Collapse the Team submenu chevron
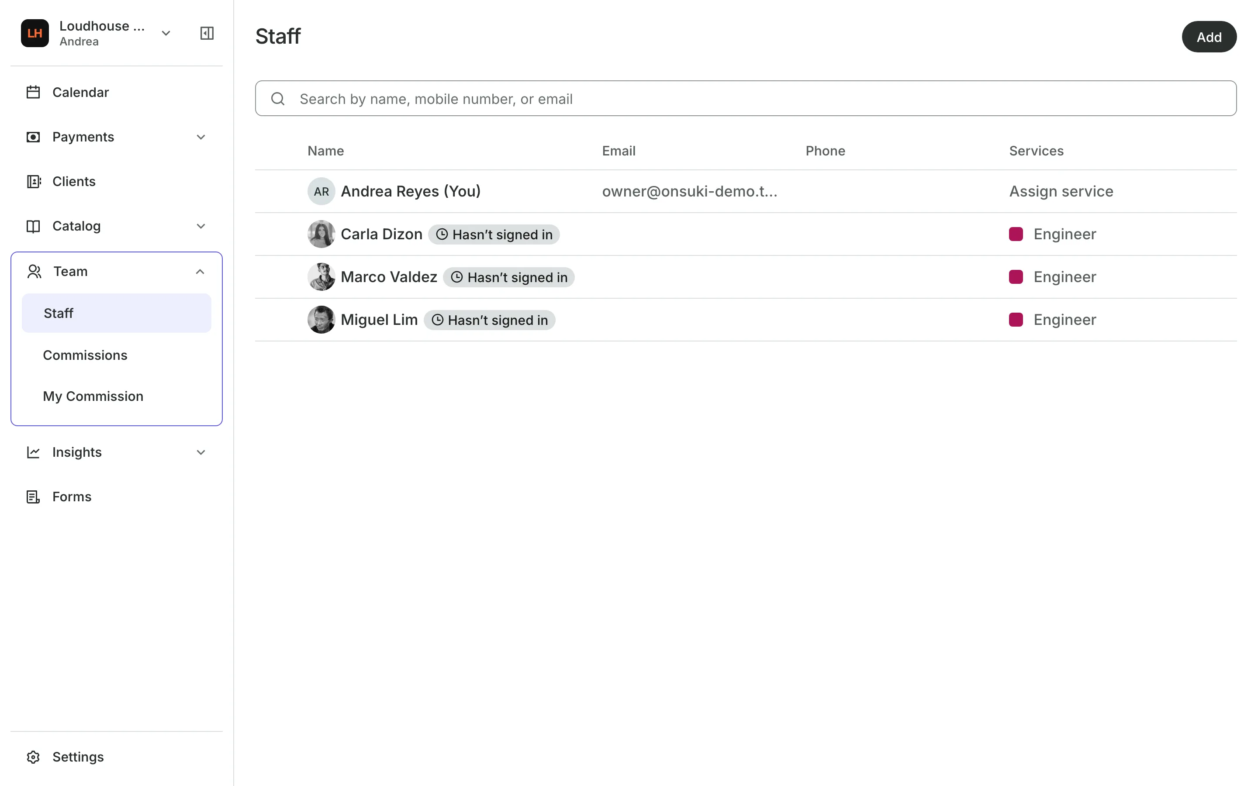Viewport: 1258px width, 786px height. point(200,271)
